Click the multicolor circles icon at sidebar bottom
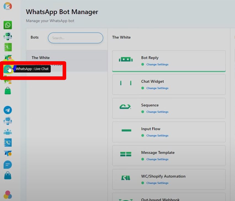The image size is (235, 201). [8, 195]
